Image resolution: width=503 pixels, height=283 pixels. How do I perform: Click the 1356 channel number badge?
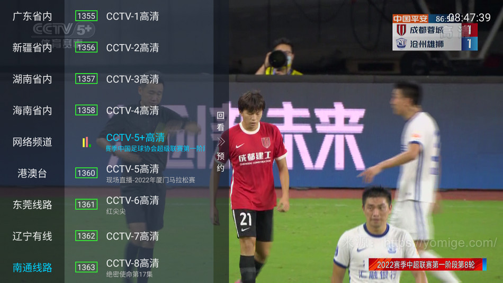[86, 48]
